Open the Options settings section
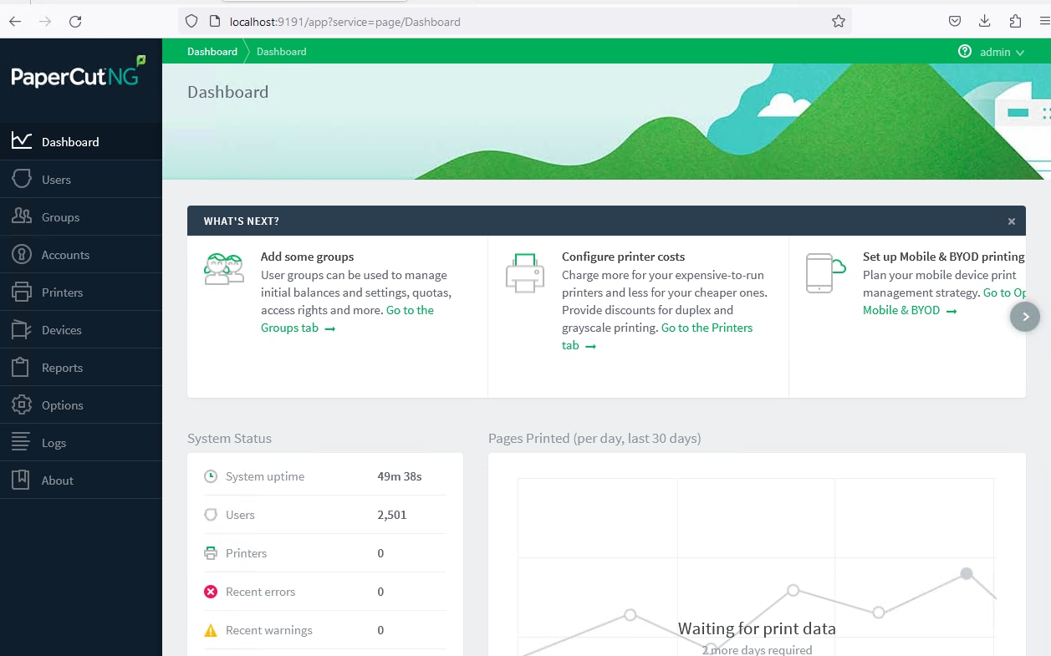1051x656 pixels. pos(62,405)
